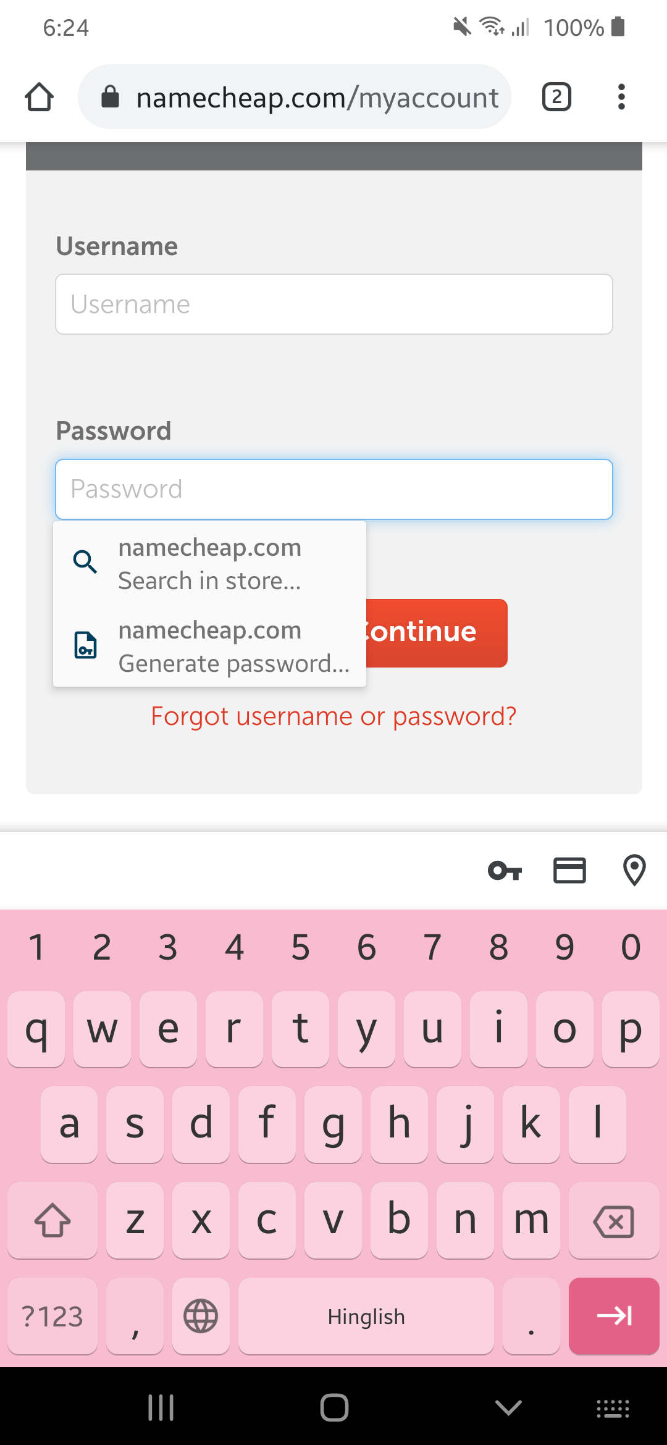Open saved payment cards icon above keyboard
The width and height of the screenshot is (667, 1445).
click(569, 871)
